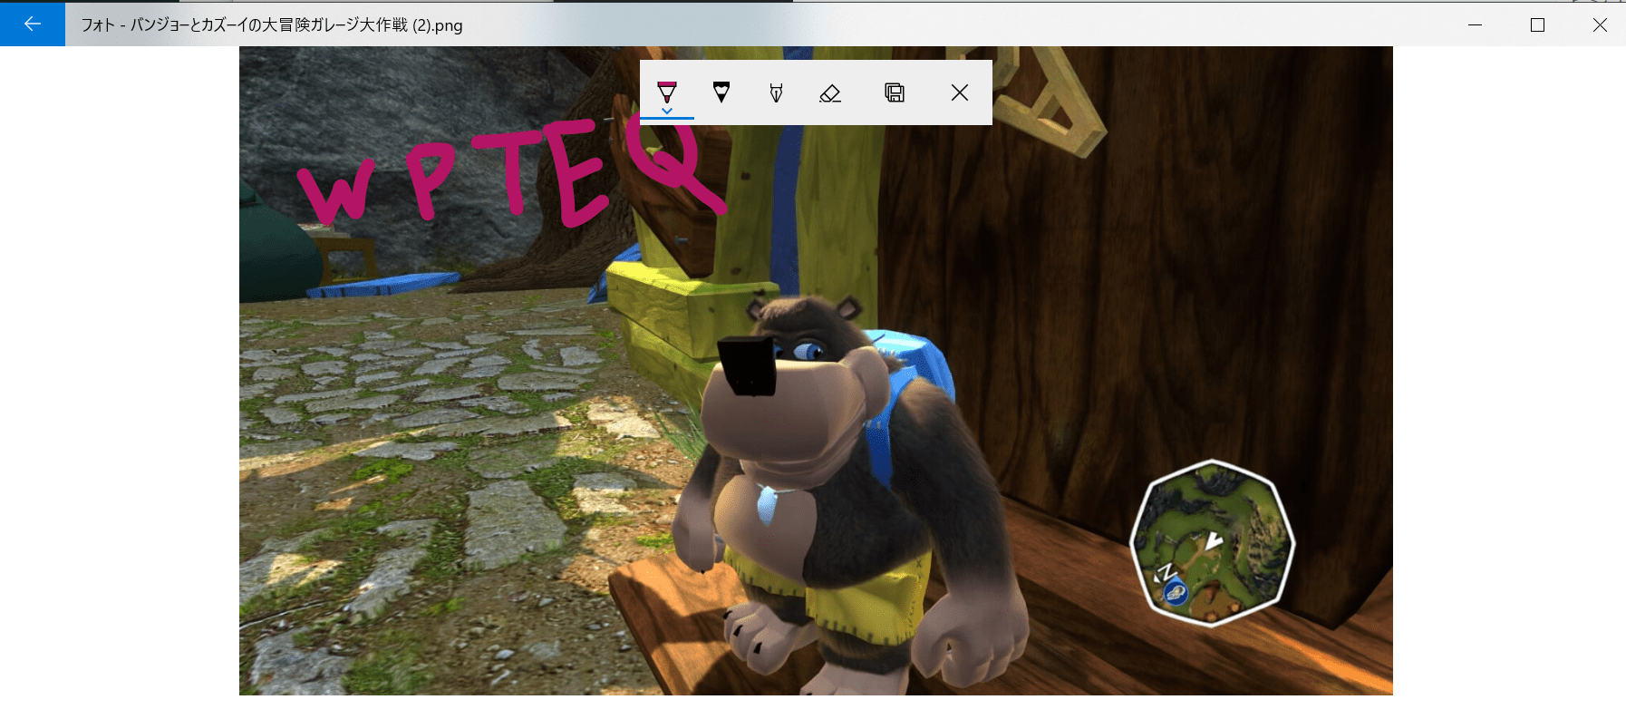Select the calligraphy pen tool
1626x719 pixels.
776,92
